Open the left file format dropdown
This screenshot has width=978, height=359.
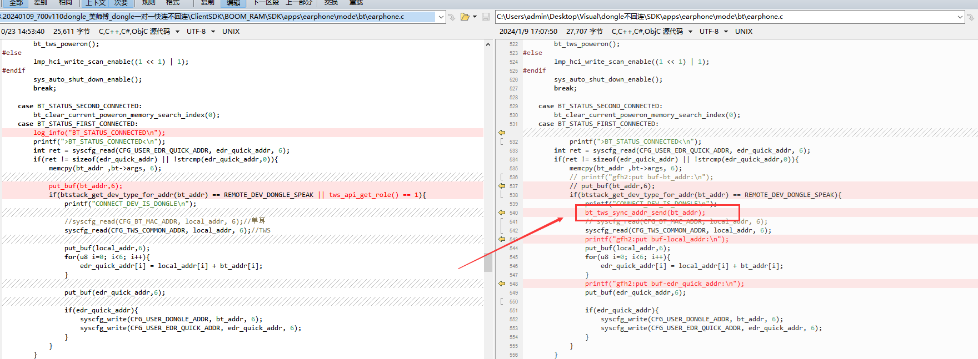[177, 32]
